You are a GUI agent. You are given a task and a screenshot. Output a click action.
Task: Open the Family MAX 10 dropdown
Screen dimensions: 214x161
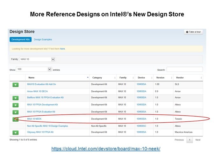click(x=53, y=59)
